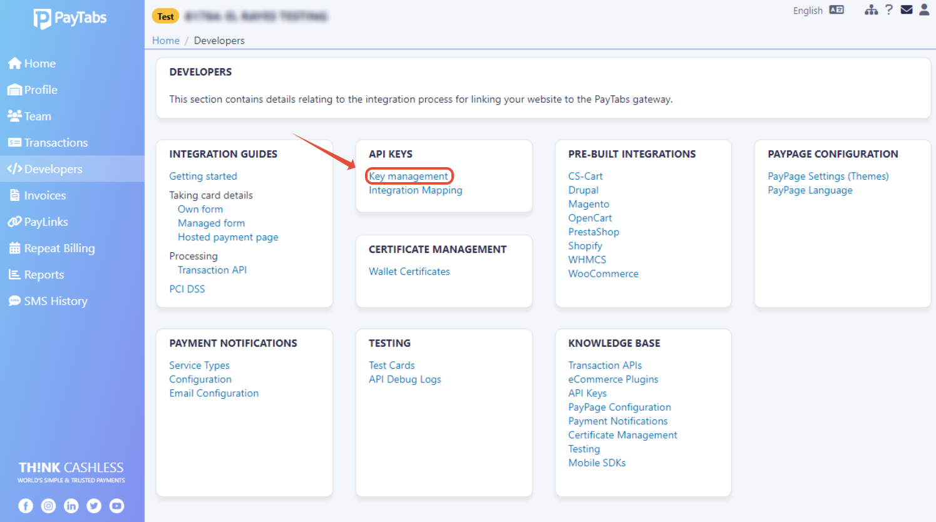Open the Getting started guide
Image resolution: width=936 pixels, height=522 pixels.
[203, 177]
